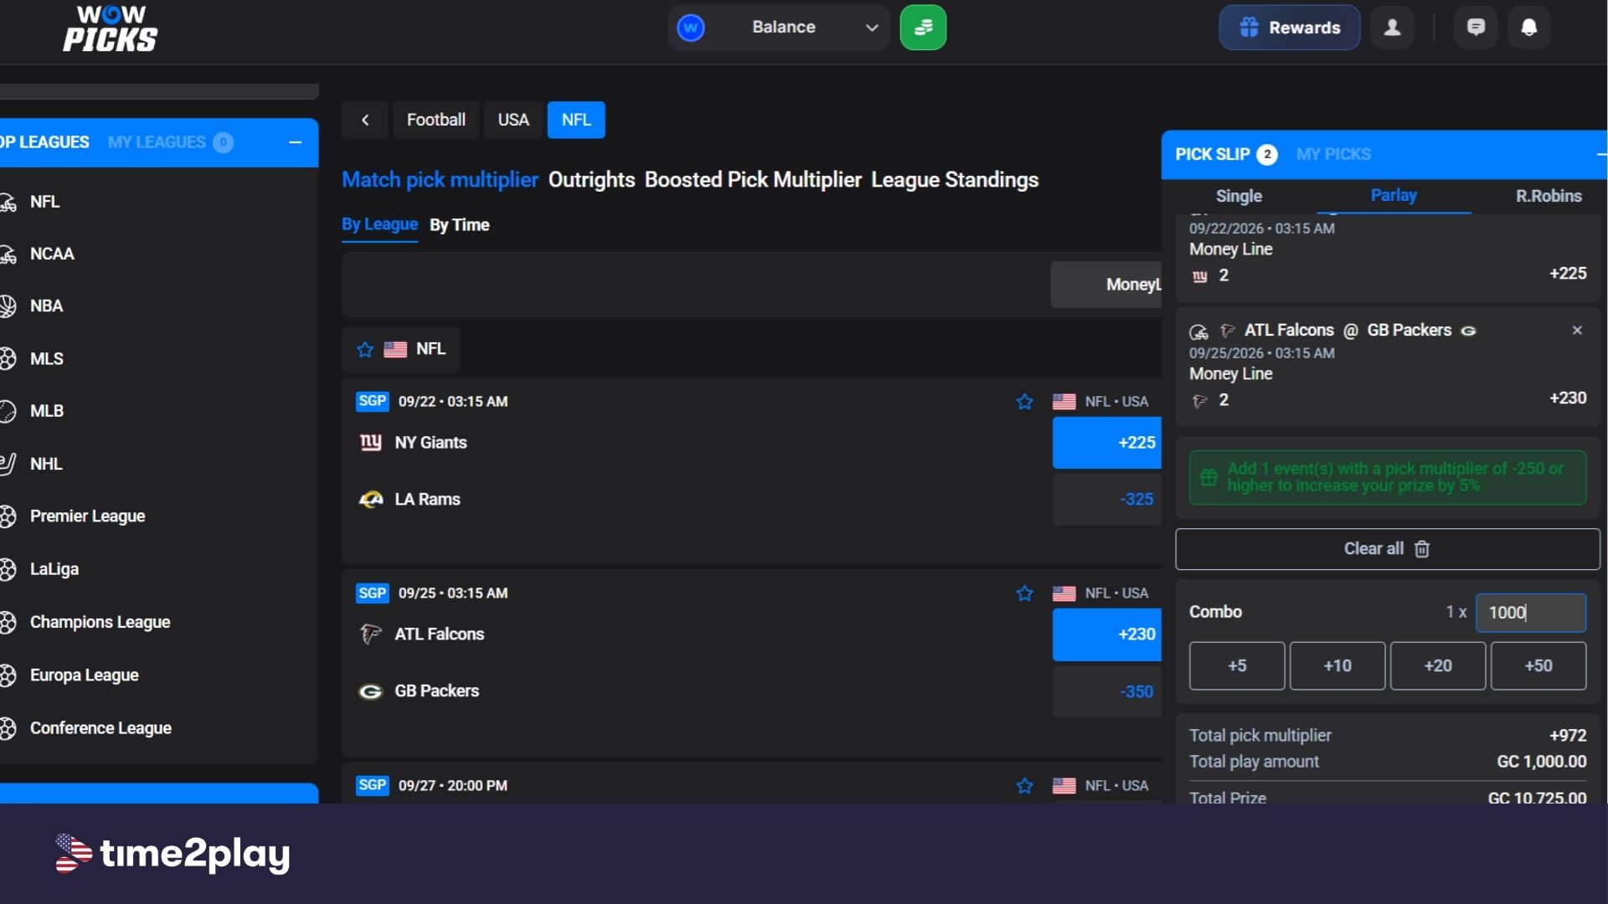Click NY Giants team logo

(x=370, y=442)
